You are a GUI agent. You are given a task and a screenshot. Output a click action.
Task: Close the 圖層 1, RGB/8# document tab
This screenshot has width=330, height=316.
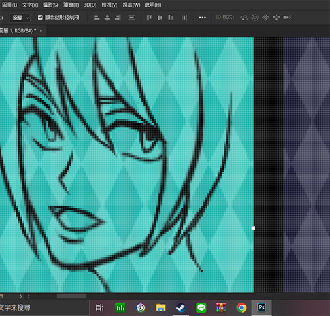tap(41, 31)
